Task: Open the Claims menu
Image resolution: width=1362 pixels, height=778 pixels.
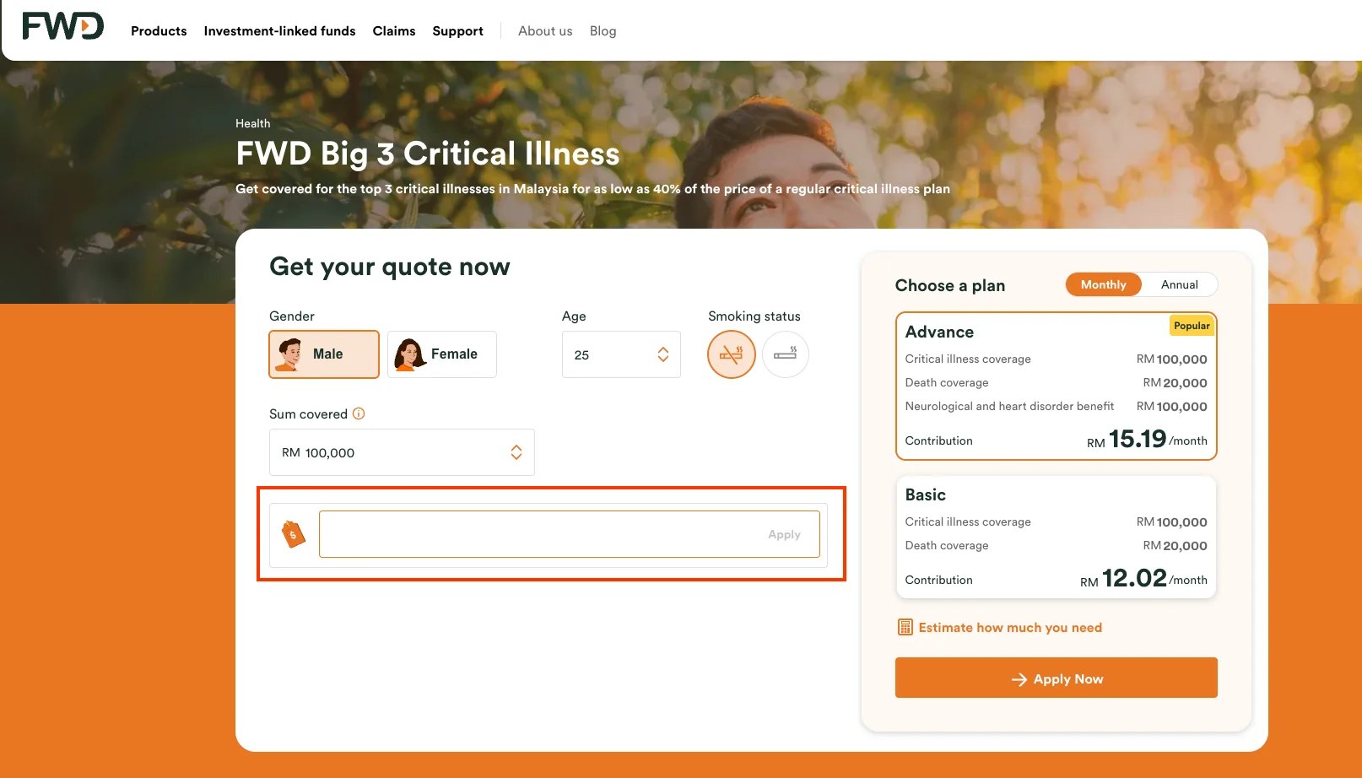Action: pos(394,31)
